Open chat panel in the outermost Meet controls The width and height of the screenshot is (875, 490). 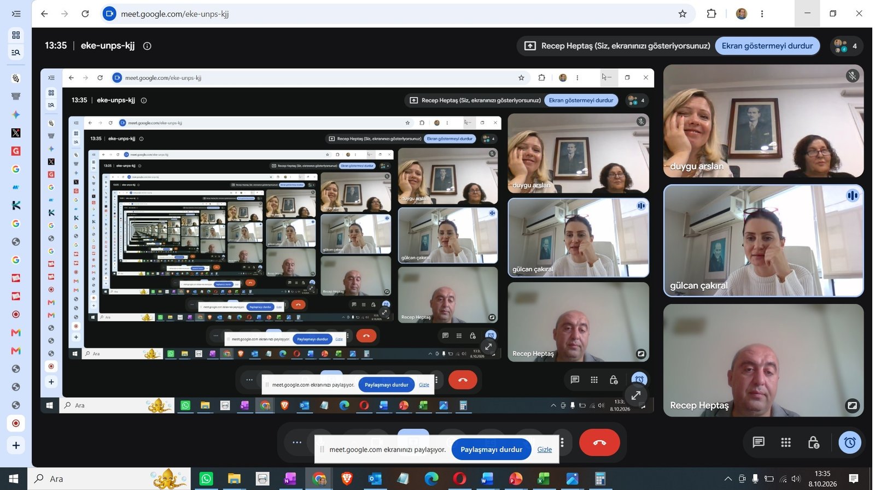point(758,442)
